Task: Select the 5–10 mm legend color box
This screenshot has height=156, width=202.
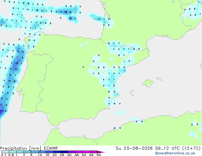Action: (35, 152)
